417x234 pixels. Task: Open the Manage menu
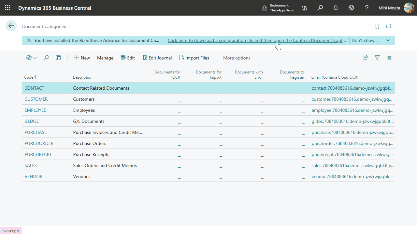click(105, 58)
